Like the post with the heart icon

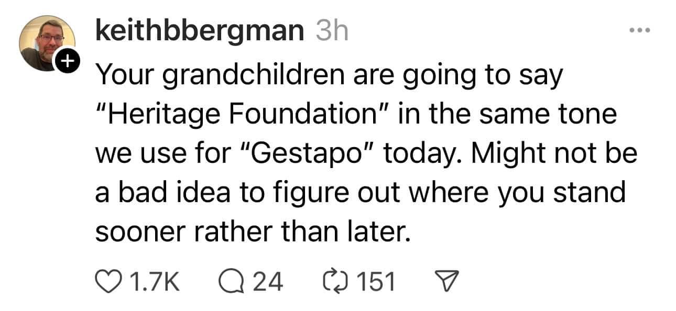click(x=107, y=281)
